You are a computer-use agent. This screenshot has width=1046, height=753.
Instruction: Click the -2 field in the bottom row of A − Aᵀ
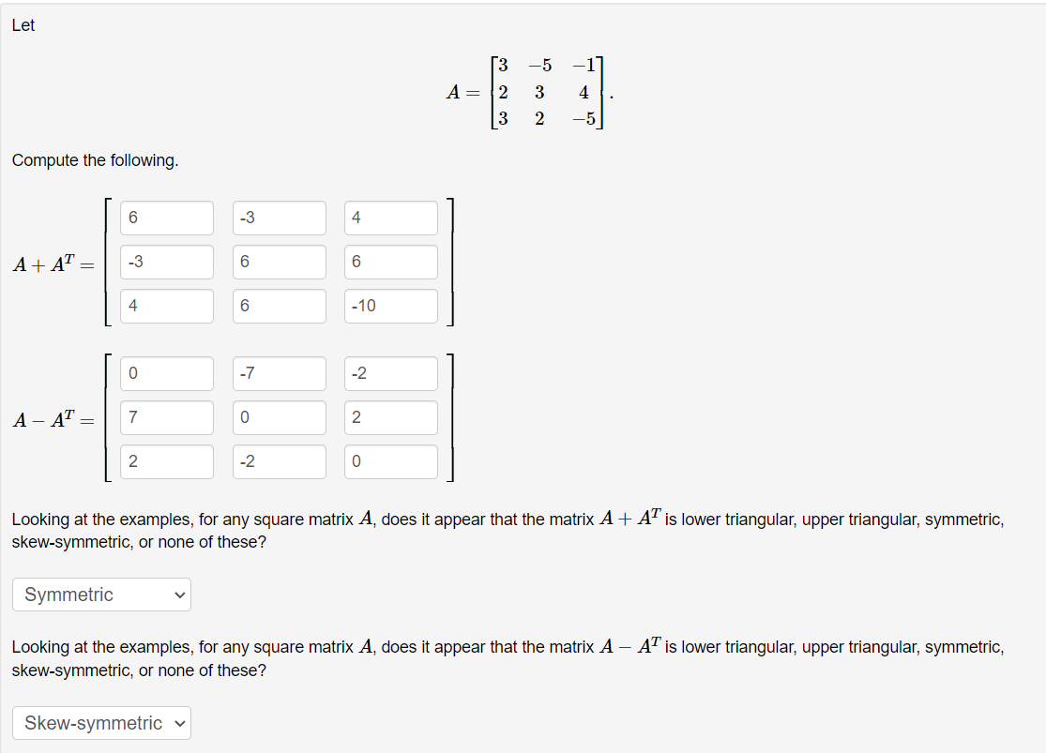(x=279, y=461)
